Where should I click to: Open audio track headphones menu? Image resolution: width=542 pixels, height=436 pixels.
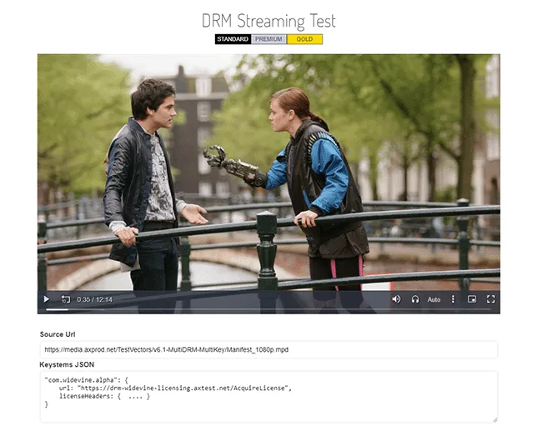tap(415, 298)
